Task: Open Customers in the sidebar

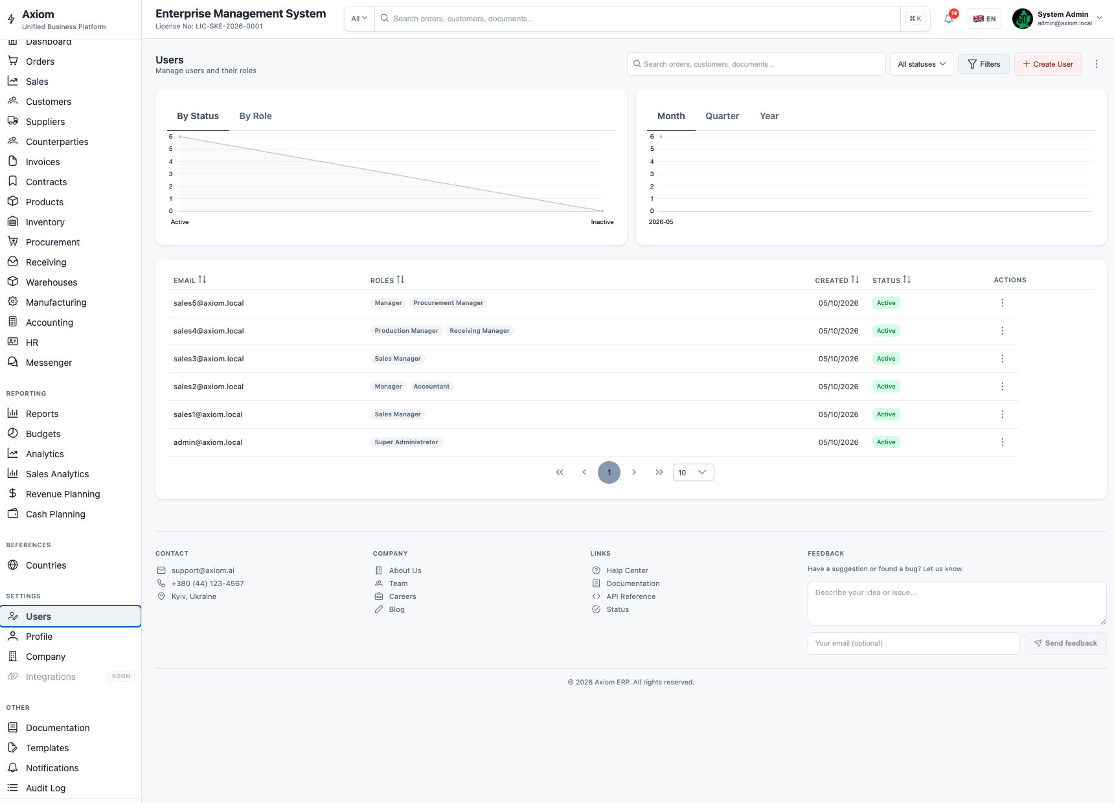Action: coord(71,102)
